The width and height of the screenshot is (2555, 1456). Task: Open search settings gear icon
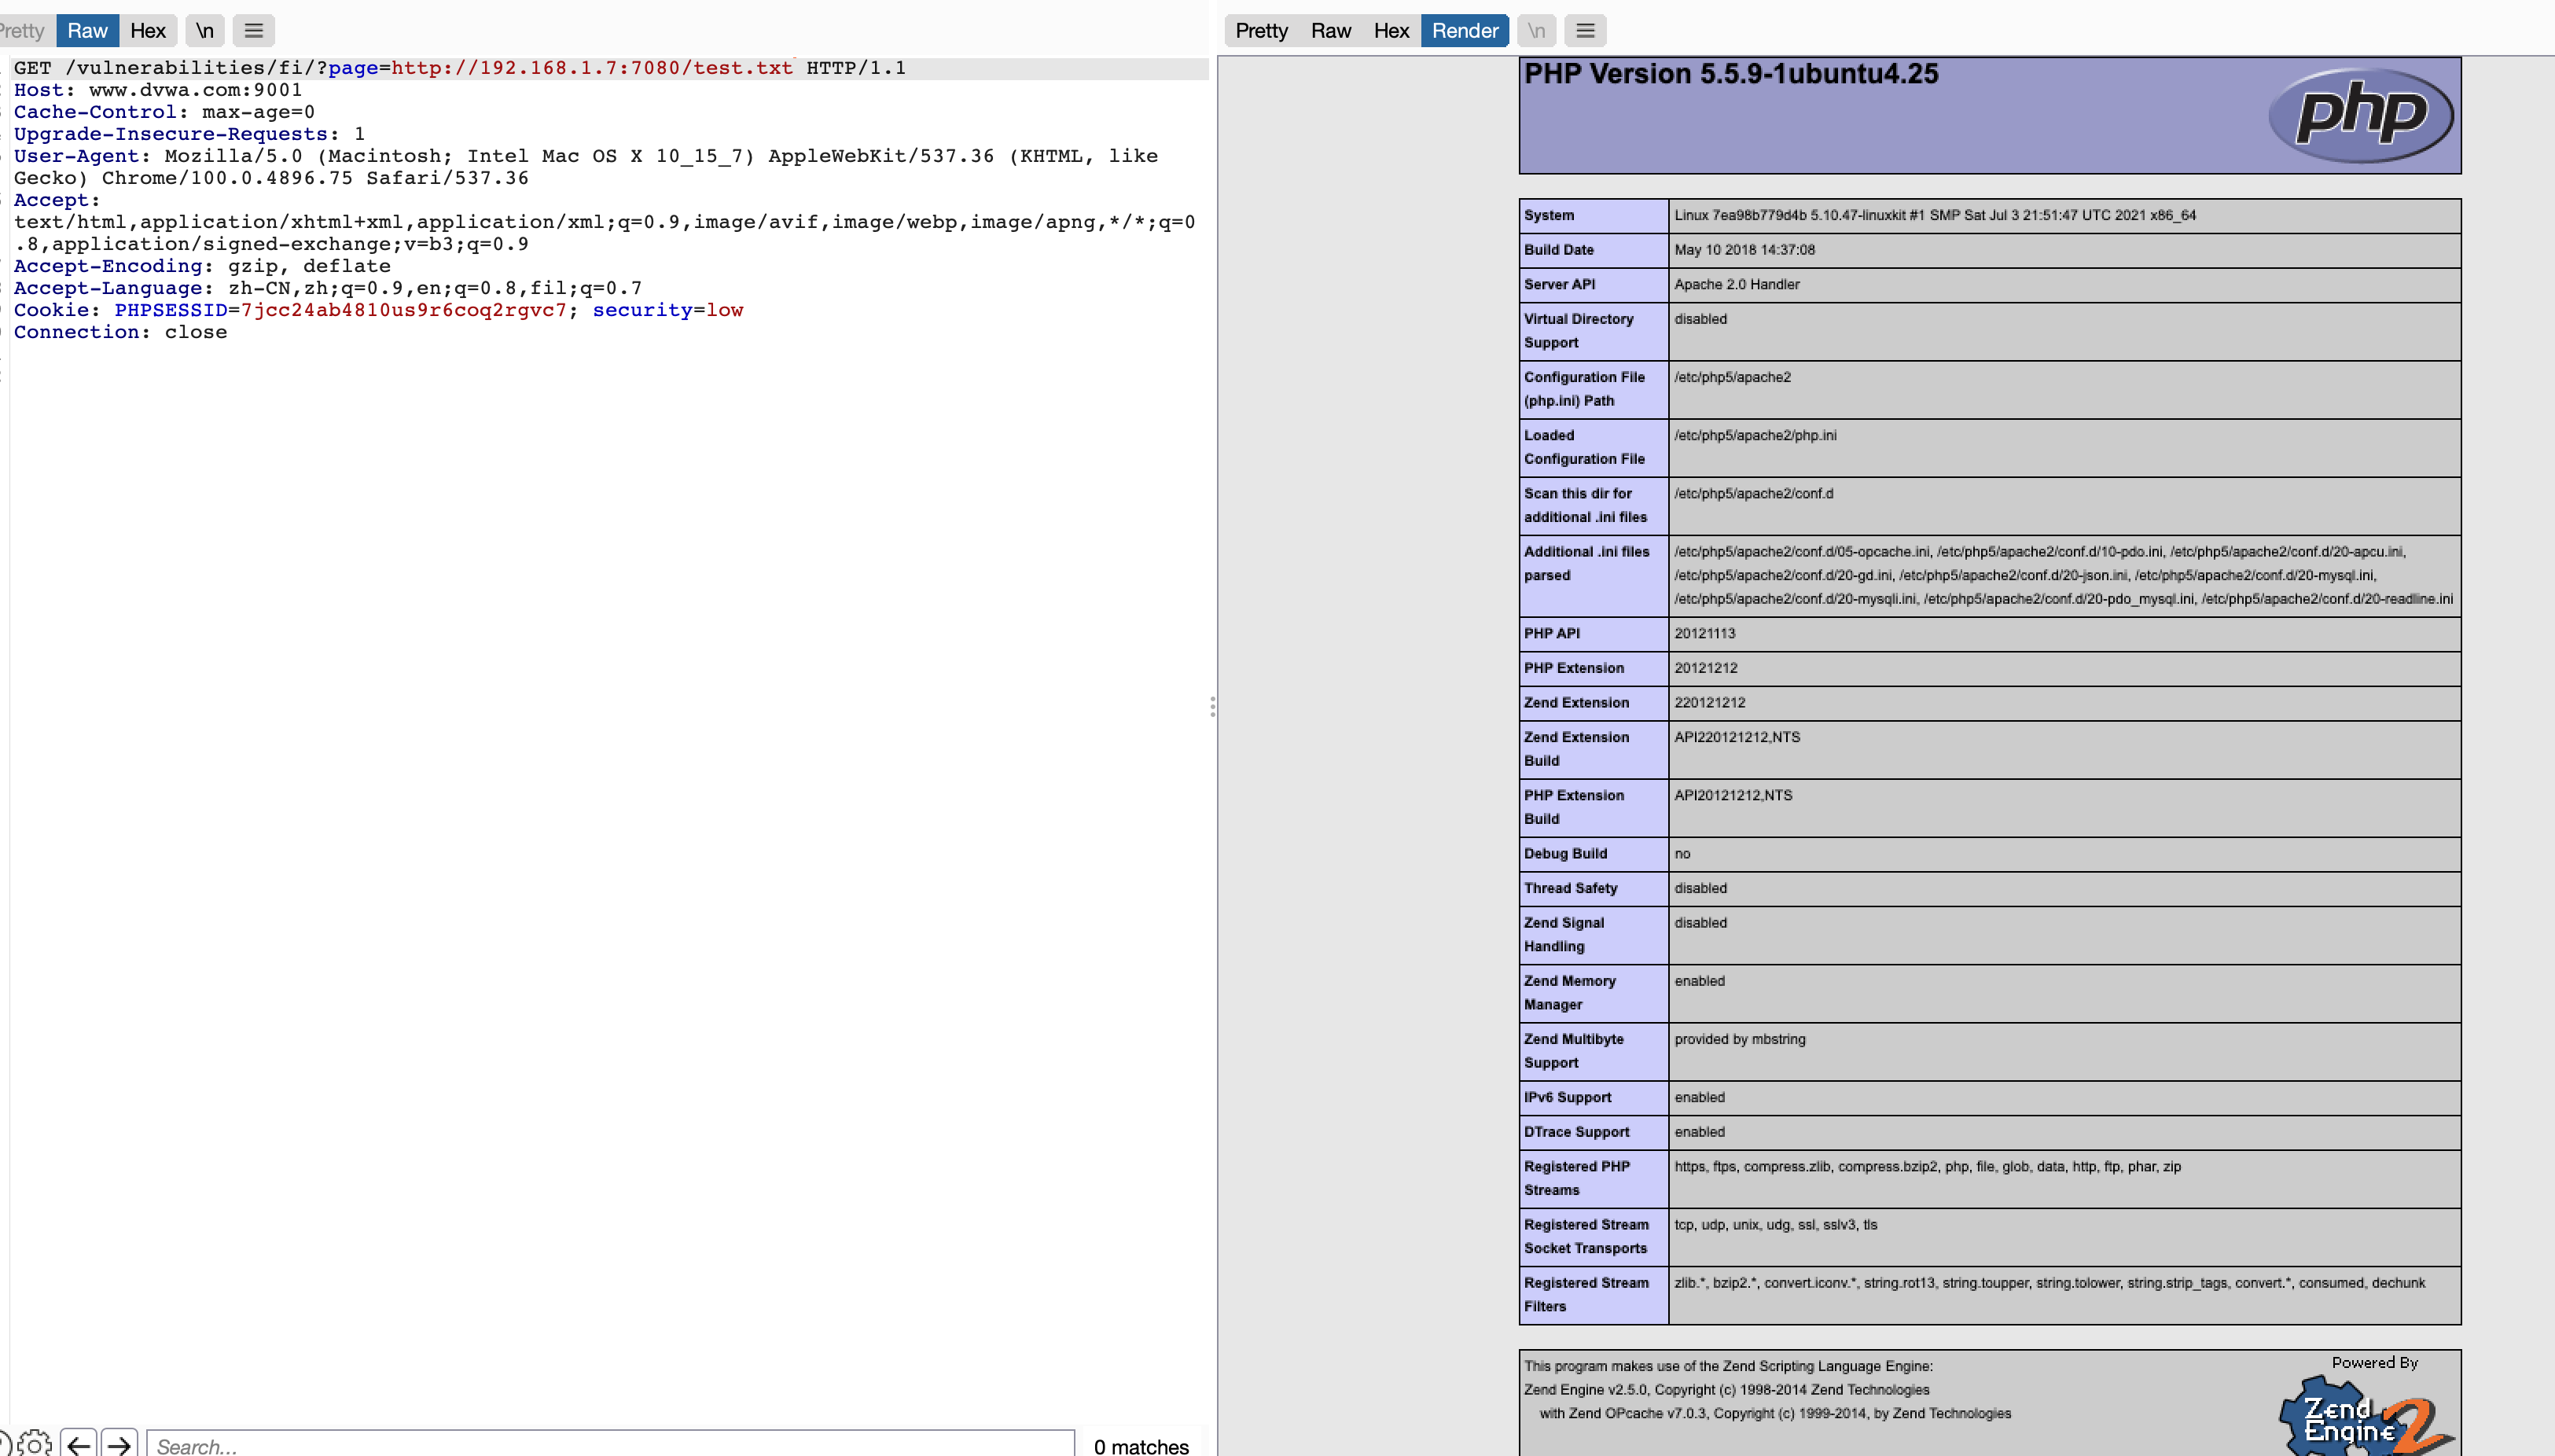pyautogui.click(x=34, y=1444)
